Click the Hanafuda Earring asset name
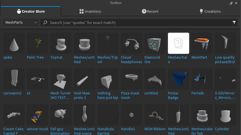Viewport: 241px width, 135px height. click(106, 131)
